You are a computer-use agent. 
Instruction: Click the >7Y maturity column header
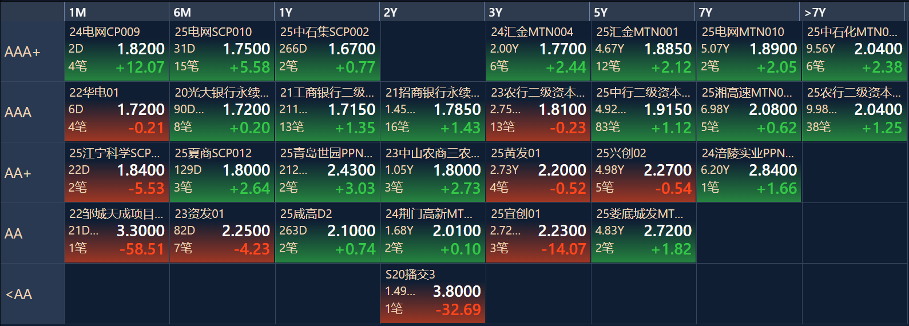tap(854, 12)
